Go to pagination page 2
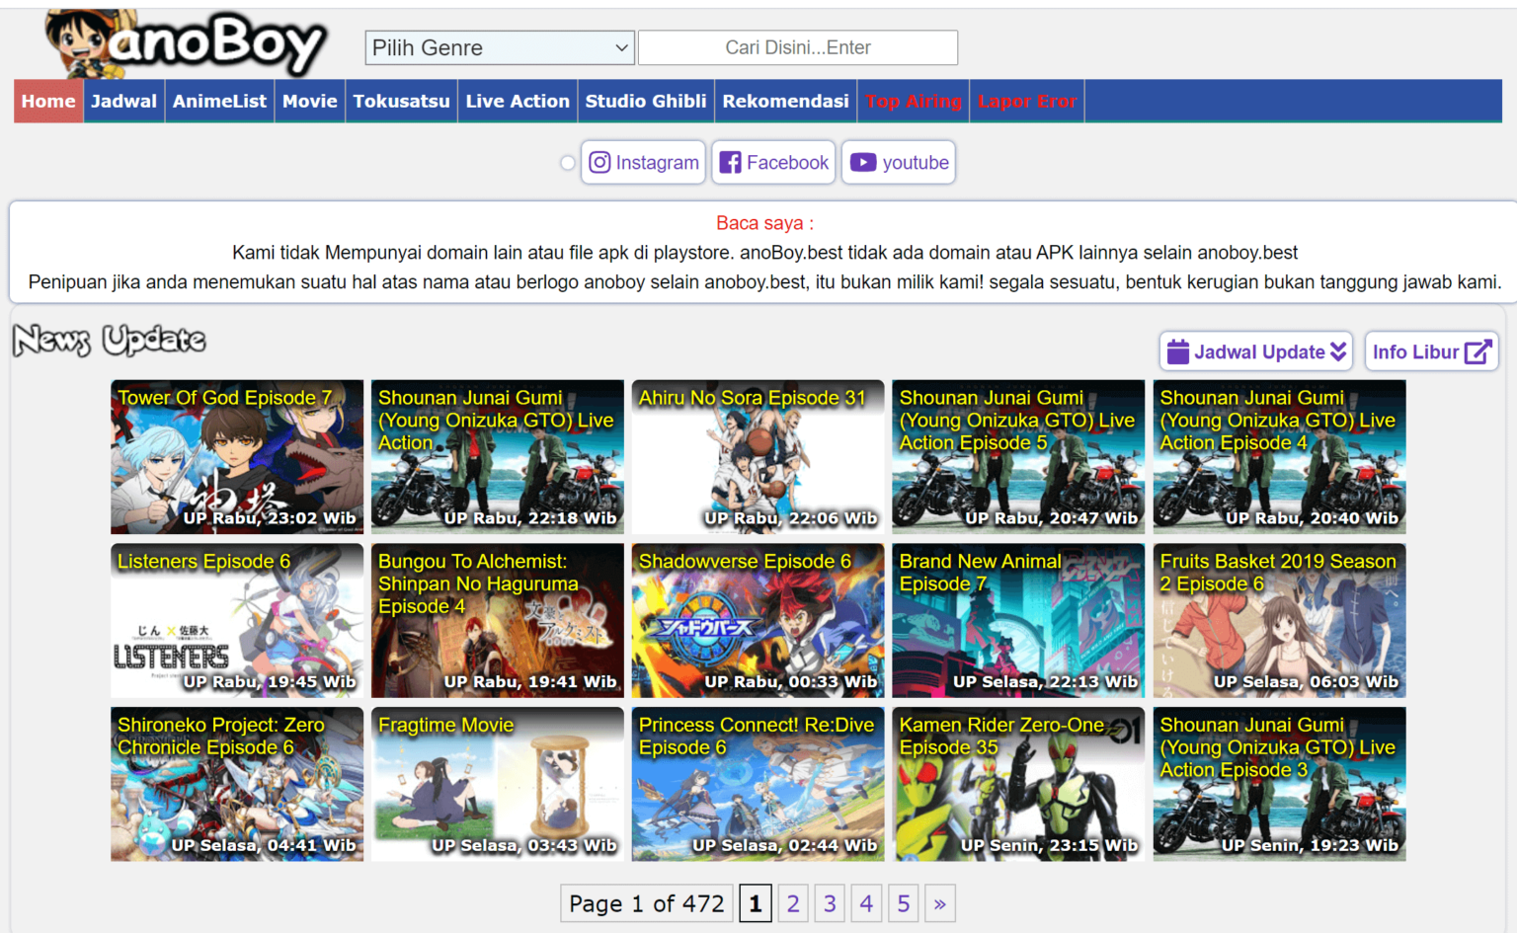1517x933 pixels. pyautogui.click(x=793, y=903)
